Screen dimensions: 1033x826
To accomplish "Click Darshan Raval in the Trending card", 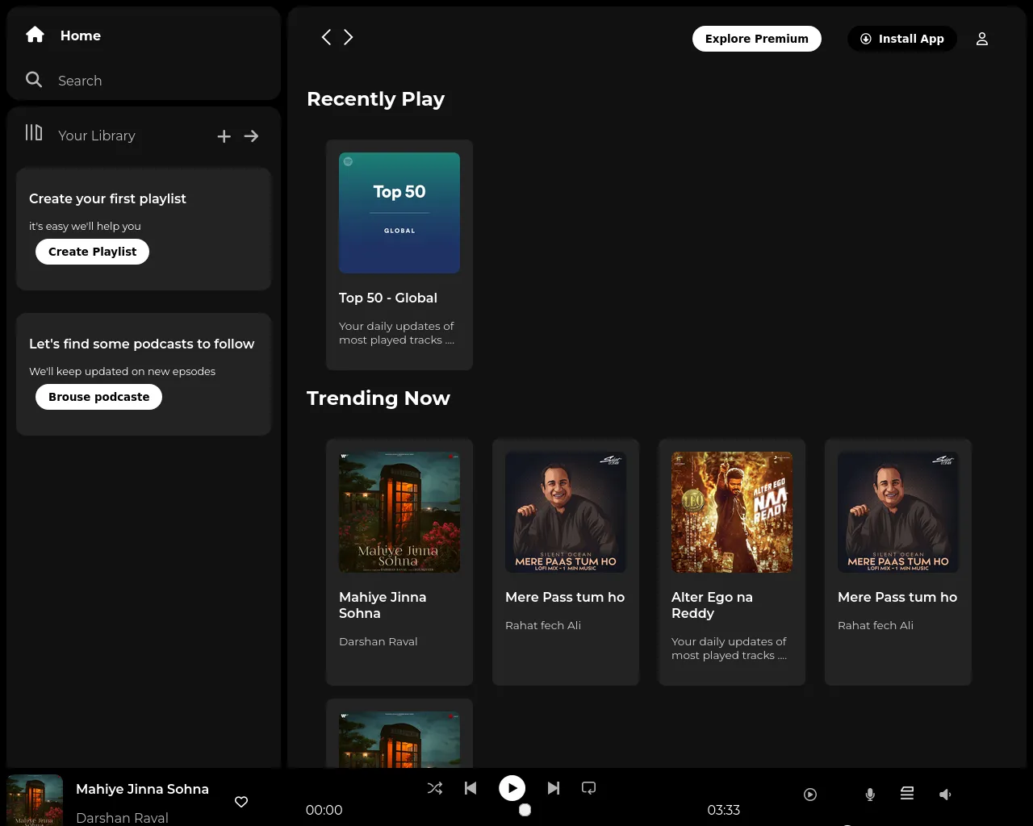I will pos(378,641).
